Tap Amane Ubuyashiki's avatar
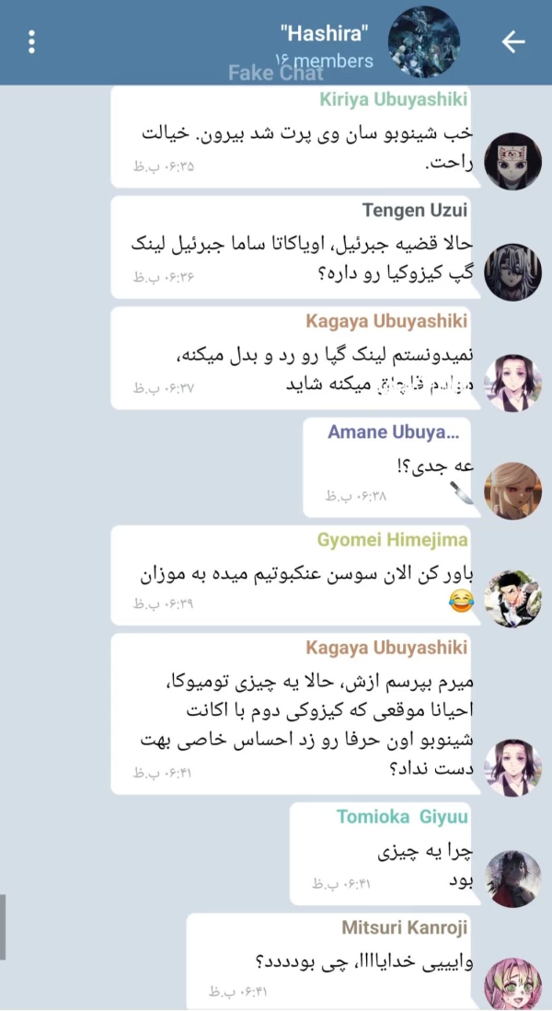Screen dimensions: 552x1011 coord(512,490)
